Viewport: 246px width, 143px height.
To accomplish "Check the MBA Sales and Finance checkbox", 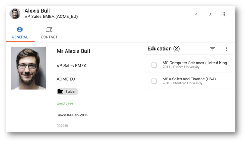I will [x=154, y=81].
